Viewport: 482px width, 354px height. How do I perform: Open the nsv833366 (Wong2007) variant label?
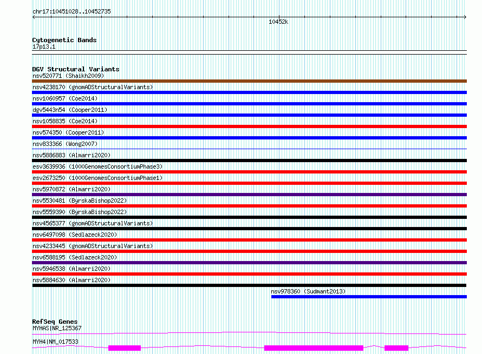point(65,144)
